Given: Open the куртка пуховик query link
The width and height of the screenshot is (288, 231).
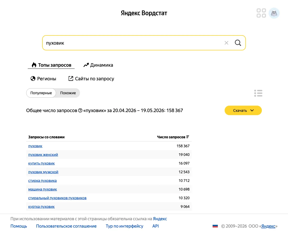Looking at the screenshot, I should [41, 207].
